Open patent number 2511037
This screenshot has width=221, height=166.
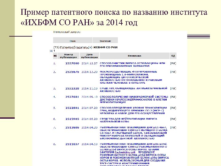(x=72, y=144)
